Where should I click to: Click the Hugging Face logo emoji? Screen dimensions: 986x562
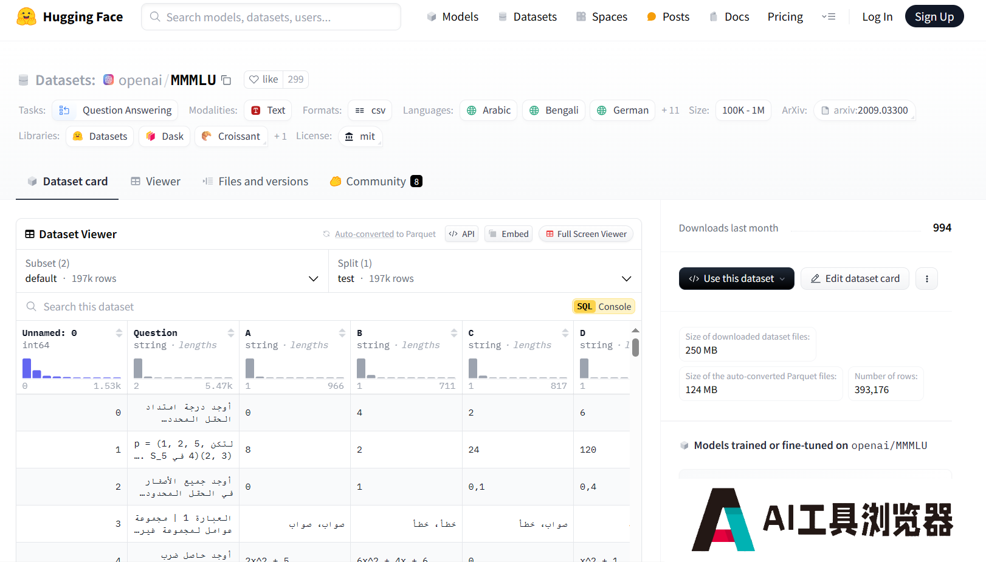tap(26, 16)
